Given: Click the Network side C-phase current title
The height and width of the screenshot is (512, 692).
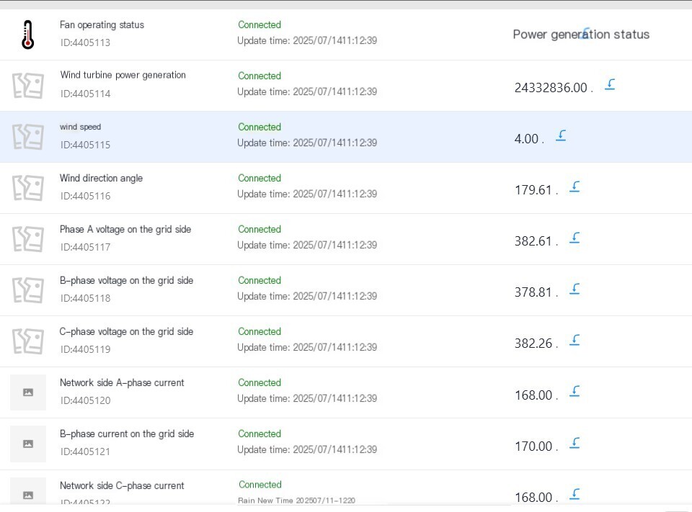Looking at the screenshot, I should point(122,485).
